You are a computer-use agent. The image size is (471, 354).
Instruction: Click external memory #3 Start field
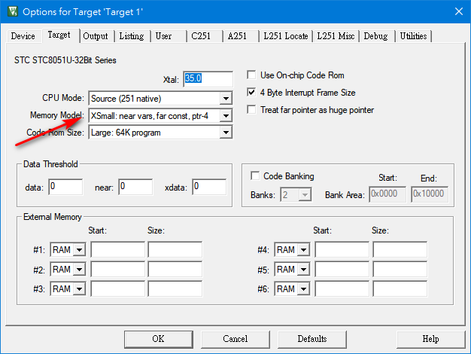117,288
